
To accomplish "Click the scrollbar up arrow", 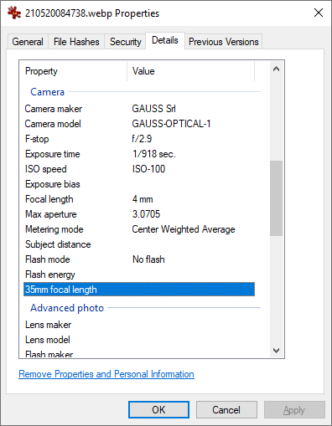I will coord(276,69).
